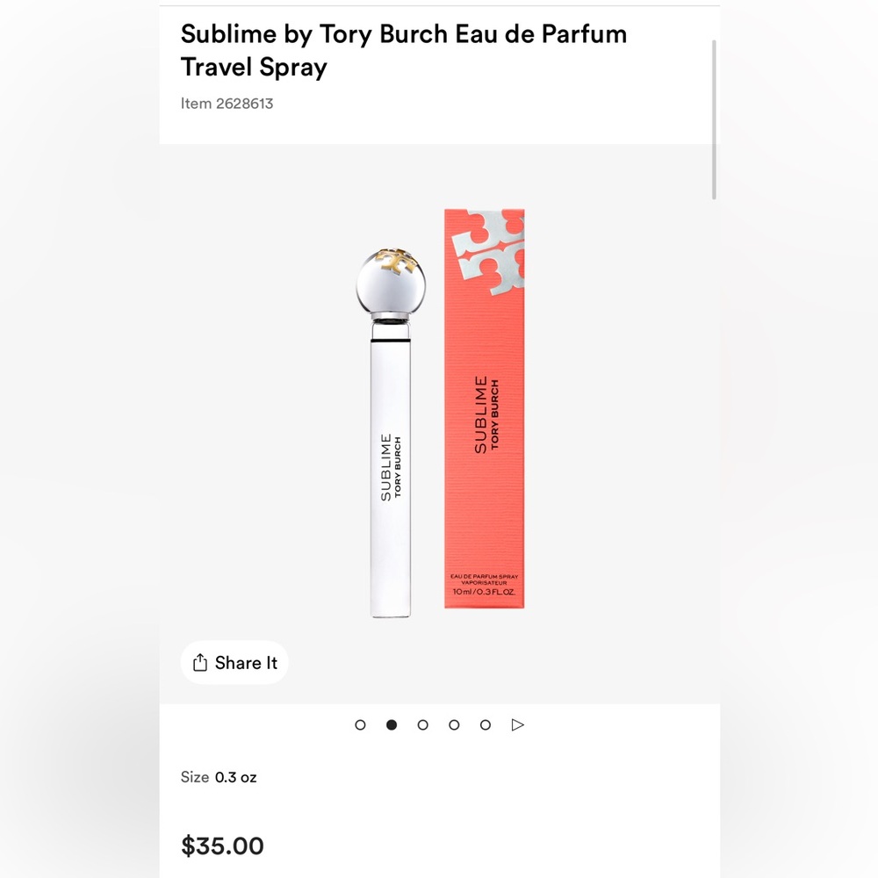
Task: Click the 10ml/0.3 FL.OZ. label on the box
Action: (x=484, y=593)
